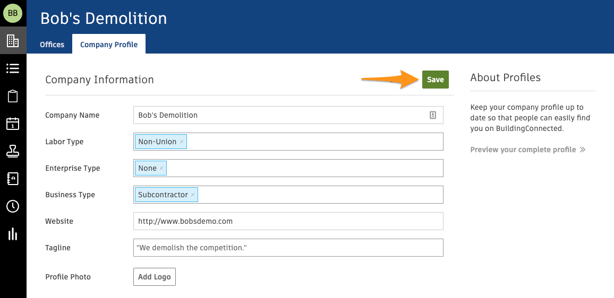Click the clock icon in sidebar
The image size is (614, 298).
click(13, 206)
